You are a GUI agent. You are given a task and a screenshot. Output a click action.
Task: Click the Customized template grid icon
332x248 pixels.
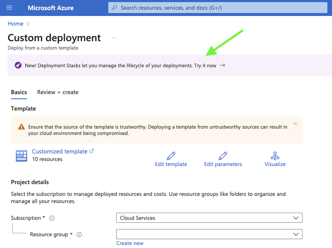point(21,156)
